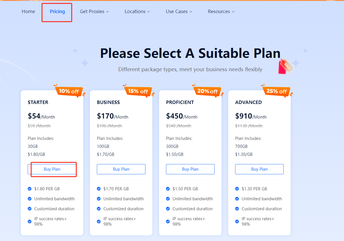Click Advanced Customized duration checkmark icon
This screenshot has height=241, width=344.
click(237, 209)
